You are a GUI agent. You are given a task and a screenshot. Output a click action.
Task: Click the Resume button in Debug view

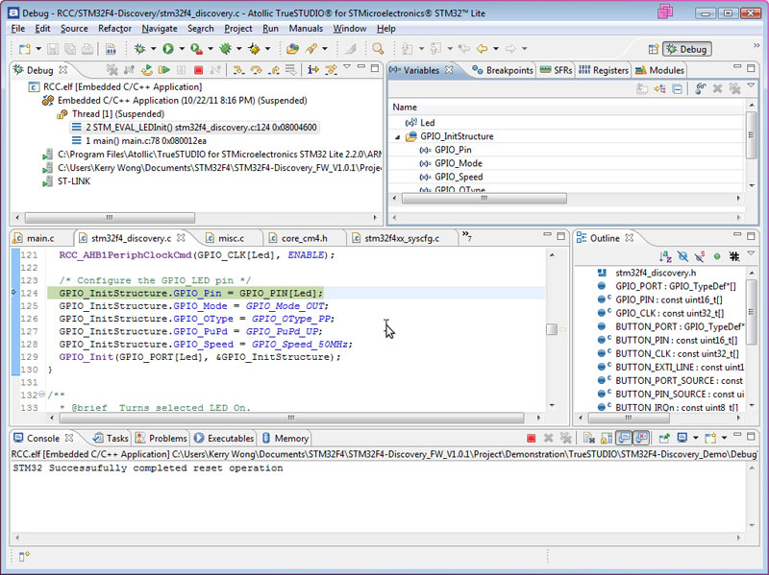(x=164, y=70)
